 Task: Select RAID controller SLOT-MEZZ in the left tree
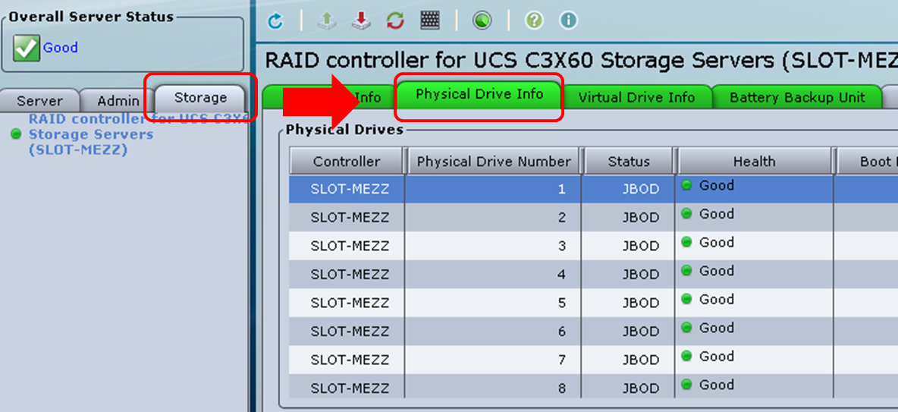click(x=139, y=134)
